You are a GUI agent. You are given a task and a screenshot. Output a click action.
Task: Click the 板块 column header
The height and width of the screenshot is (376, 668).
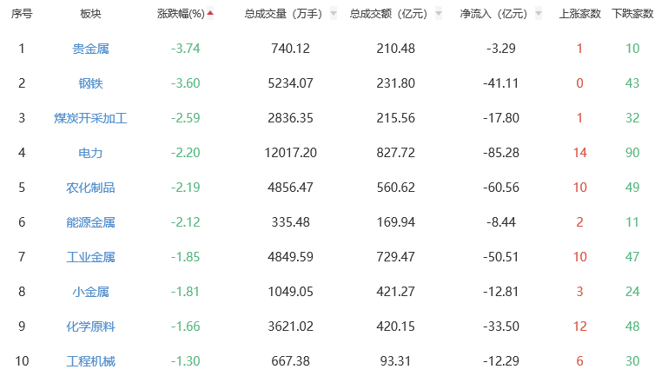pos(90,15)
